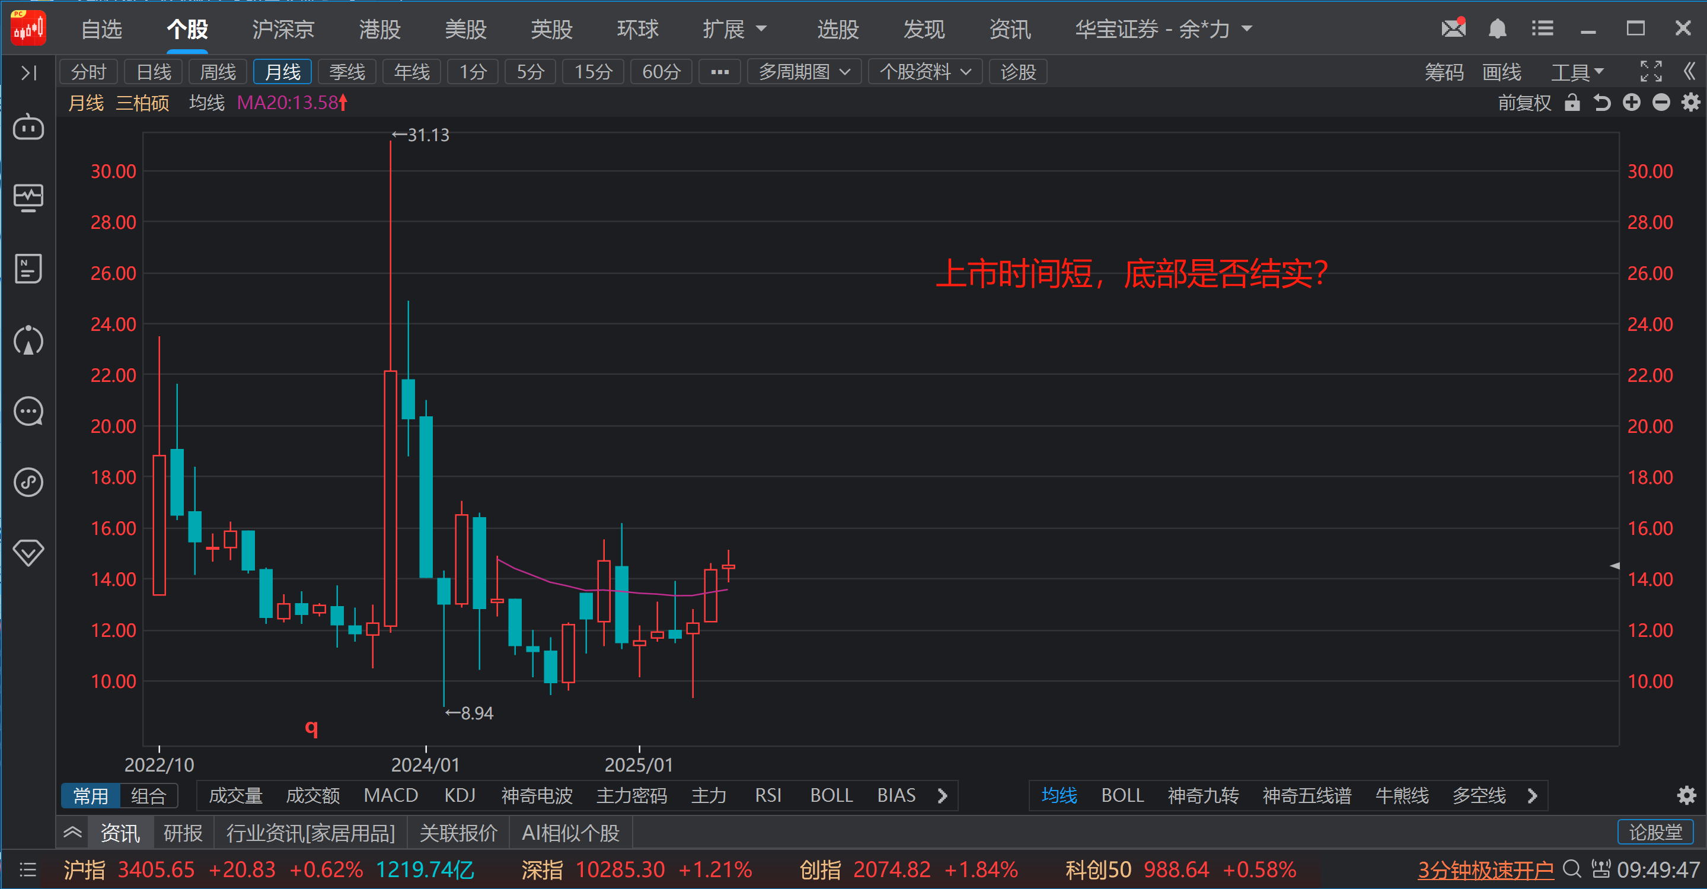Show more periods with the ellipsis button
Screen dimensions: 1707x889
(720, 72)
